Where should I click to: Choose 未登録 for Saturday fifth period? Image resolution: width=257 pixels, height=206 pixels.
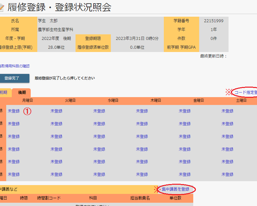(x=227, y=162)
